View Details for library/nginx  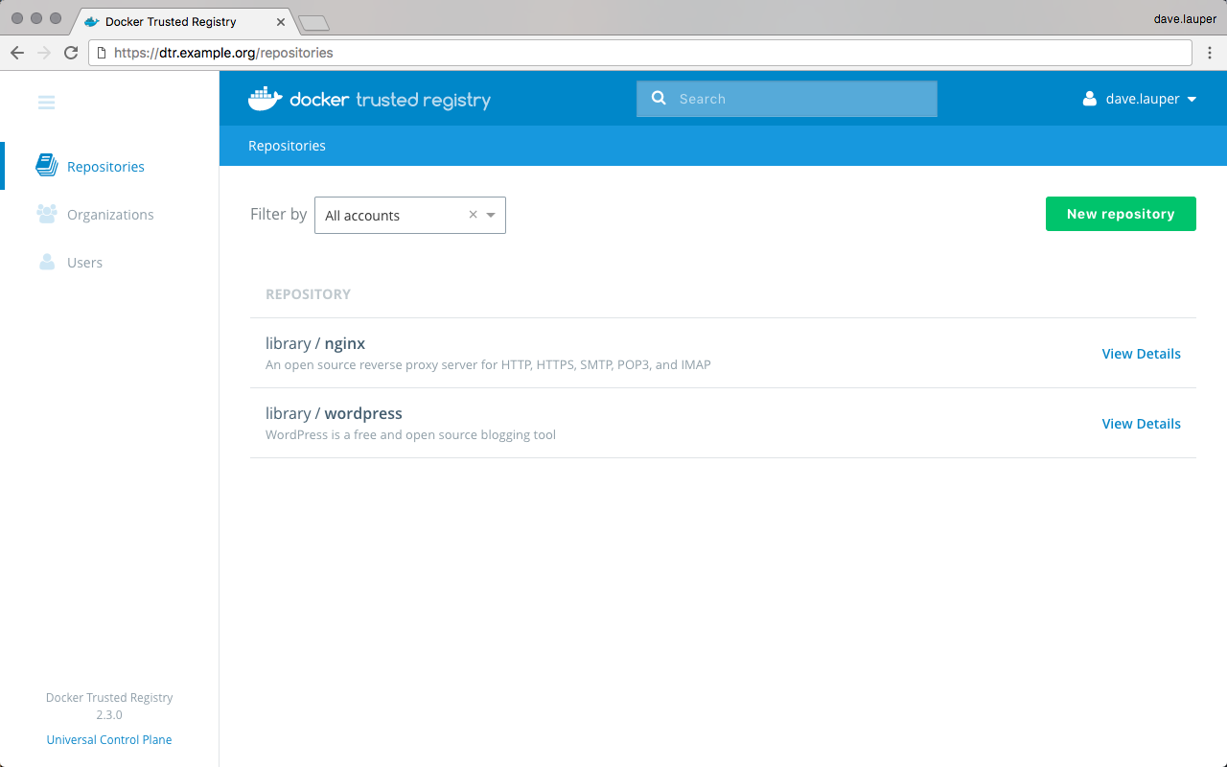1141,354
